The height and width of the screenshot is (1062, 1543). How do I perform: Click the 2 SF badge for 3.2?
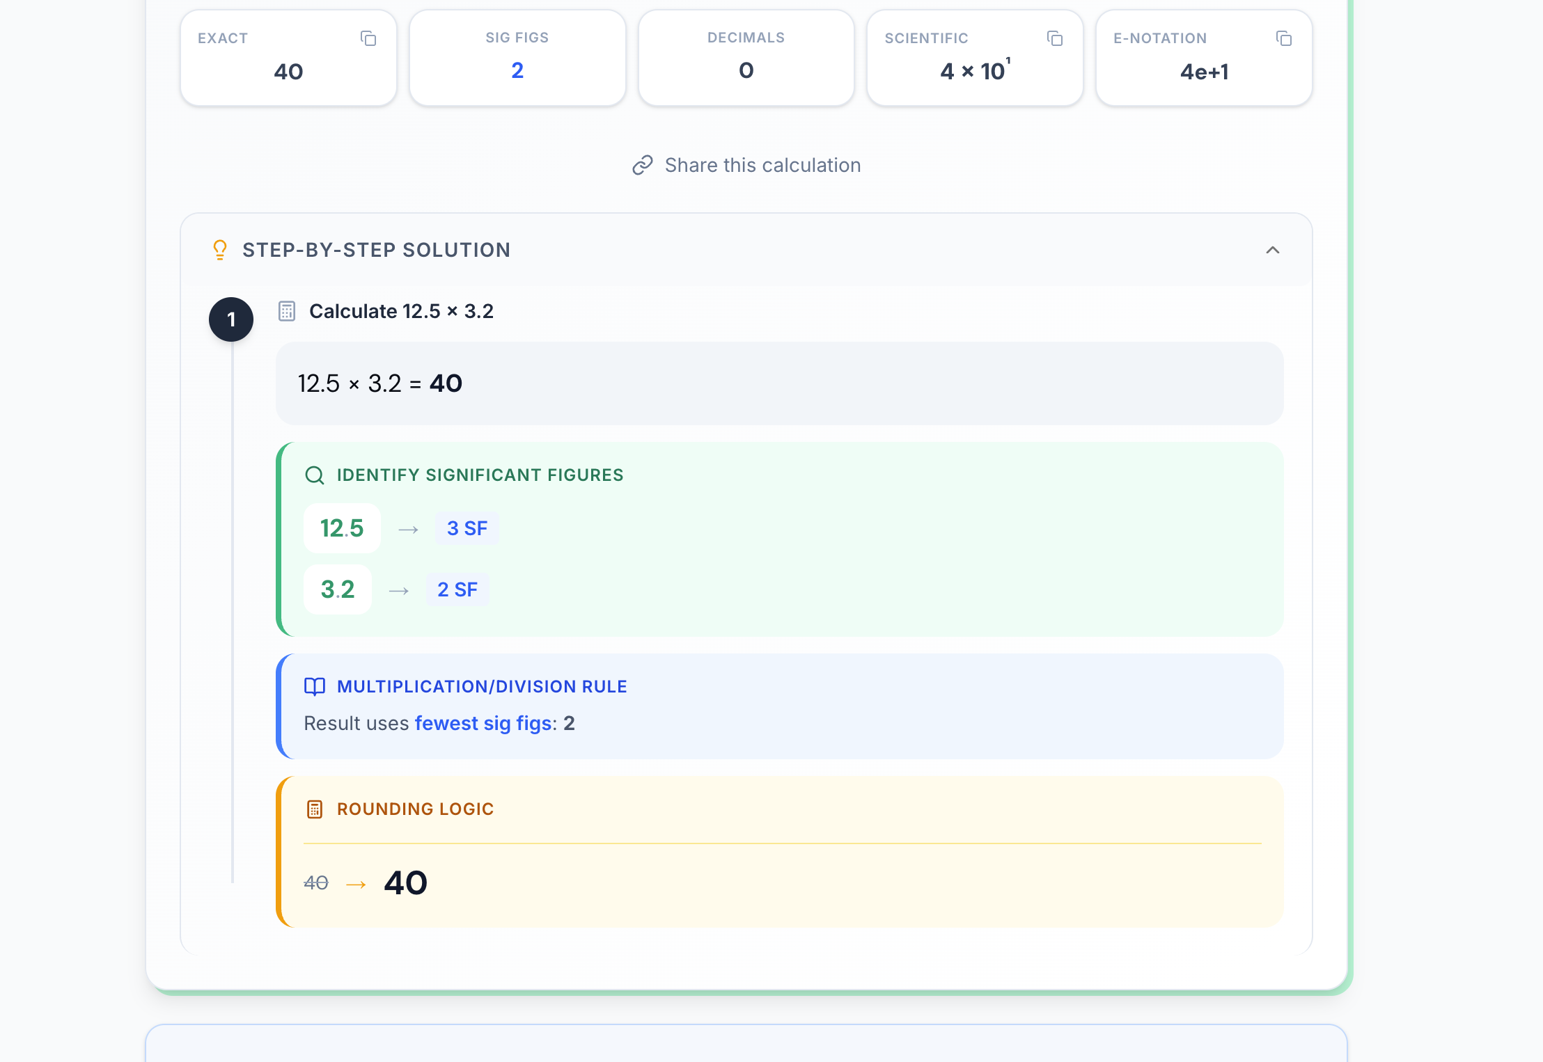click(x=457, y=589)
